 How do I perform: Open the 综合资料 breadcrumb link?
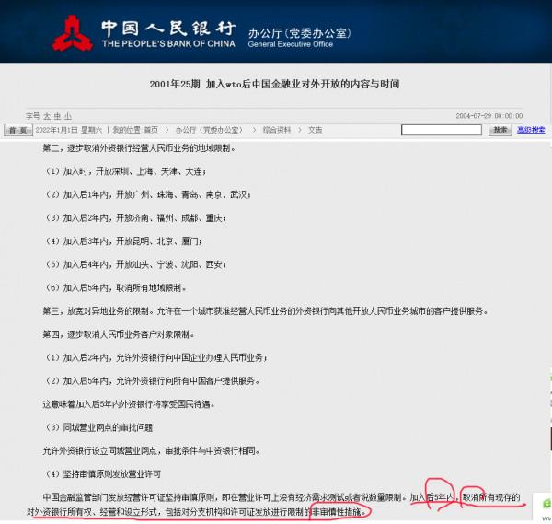(x=277, y=130)
